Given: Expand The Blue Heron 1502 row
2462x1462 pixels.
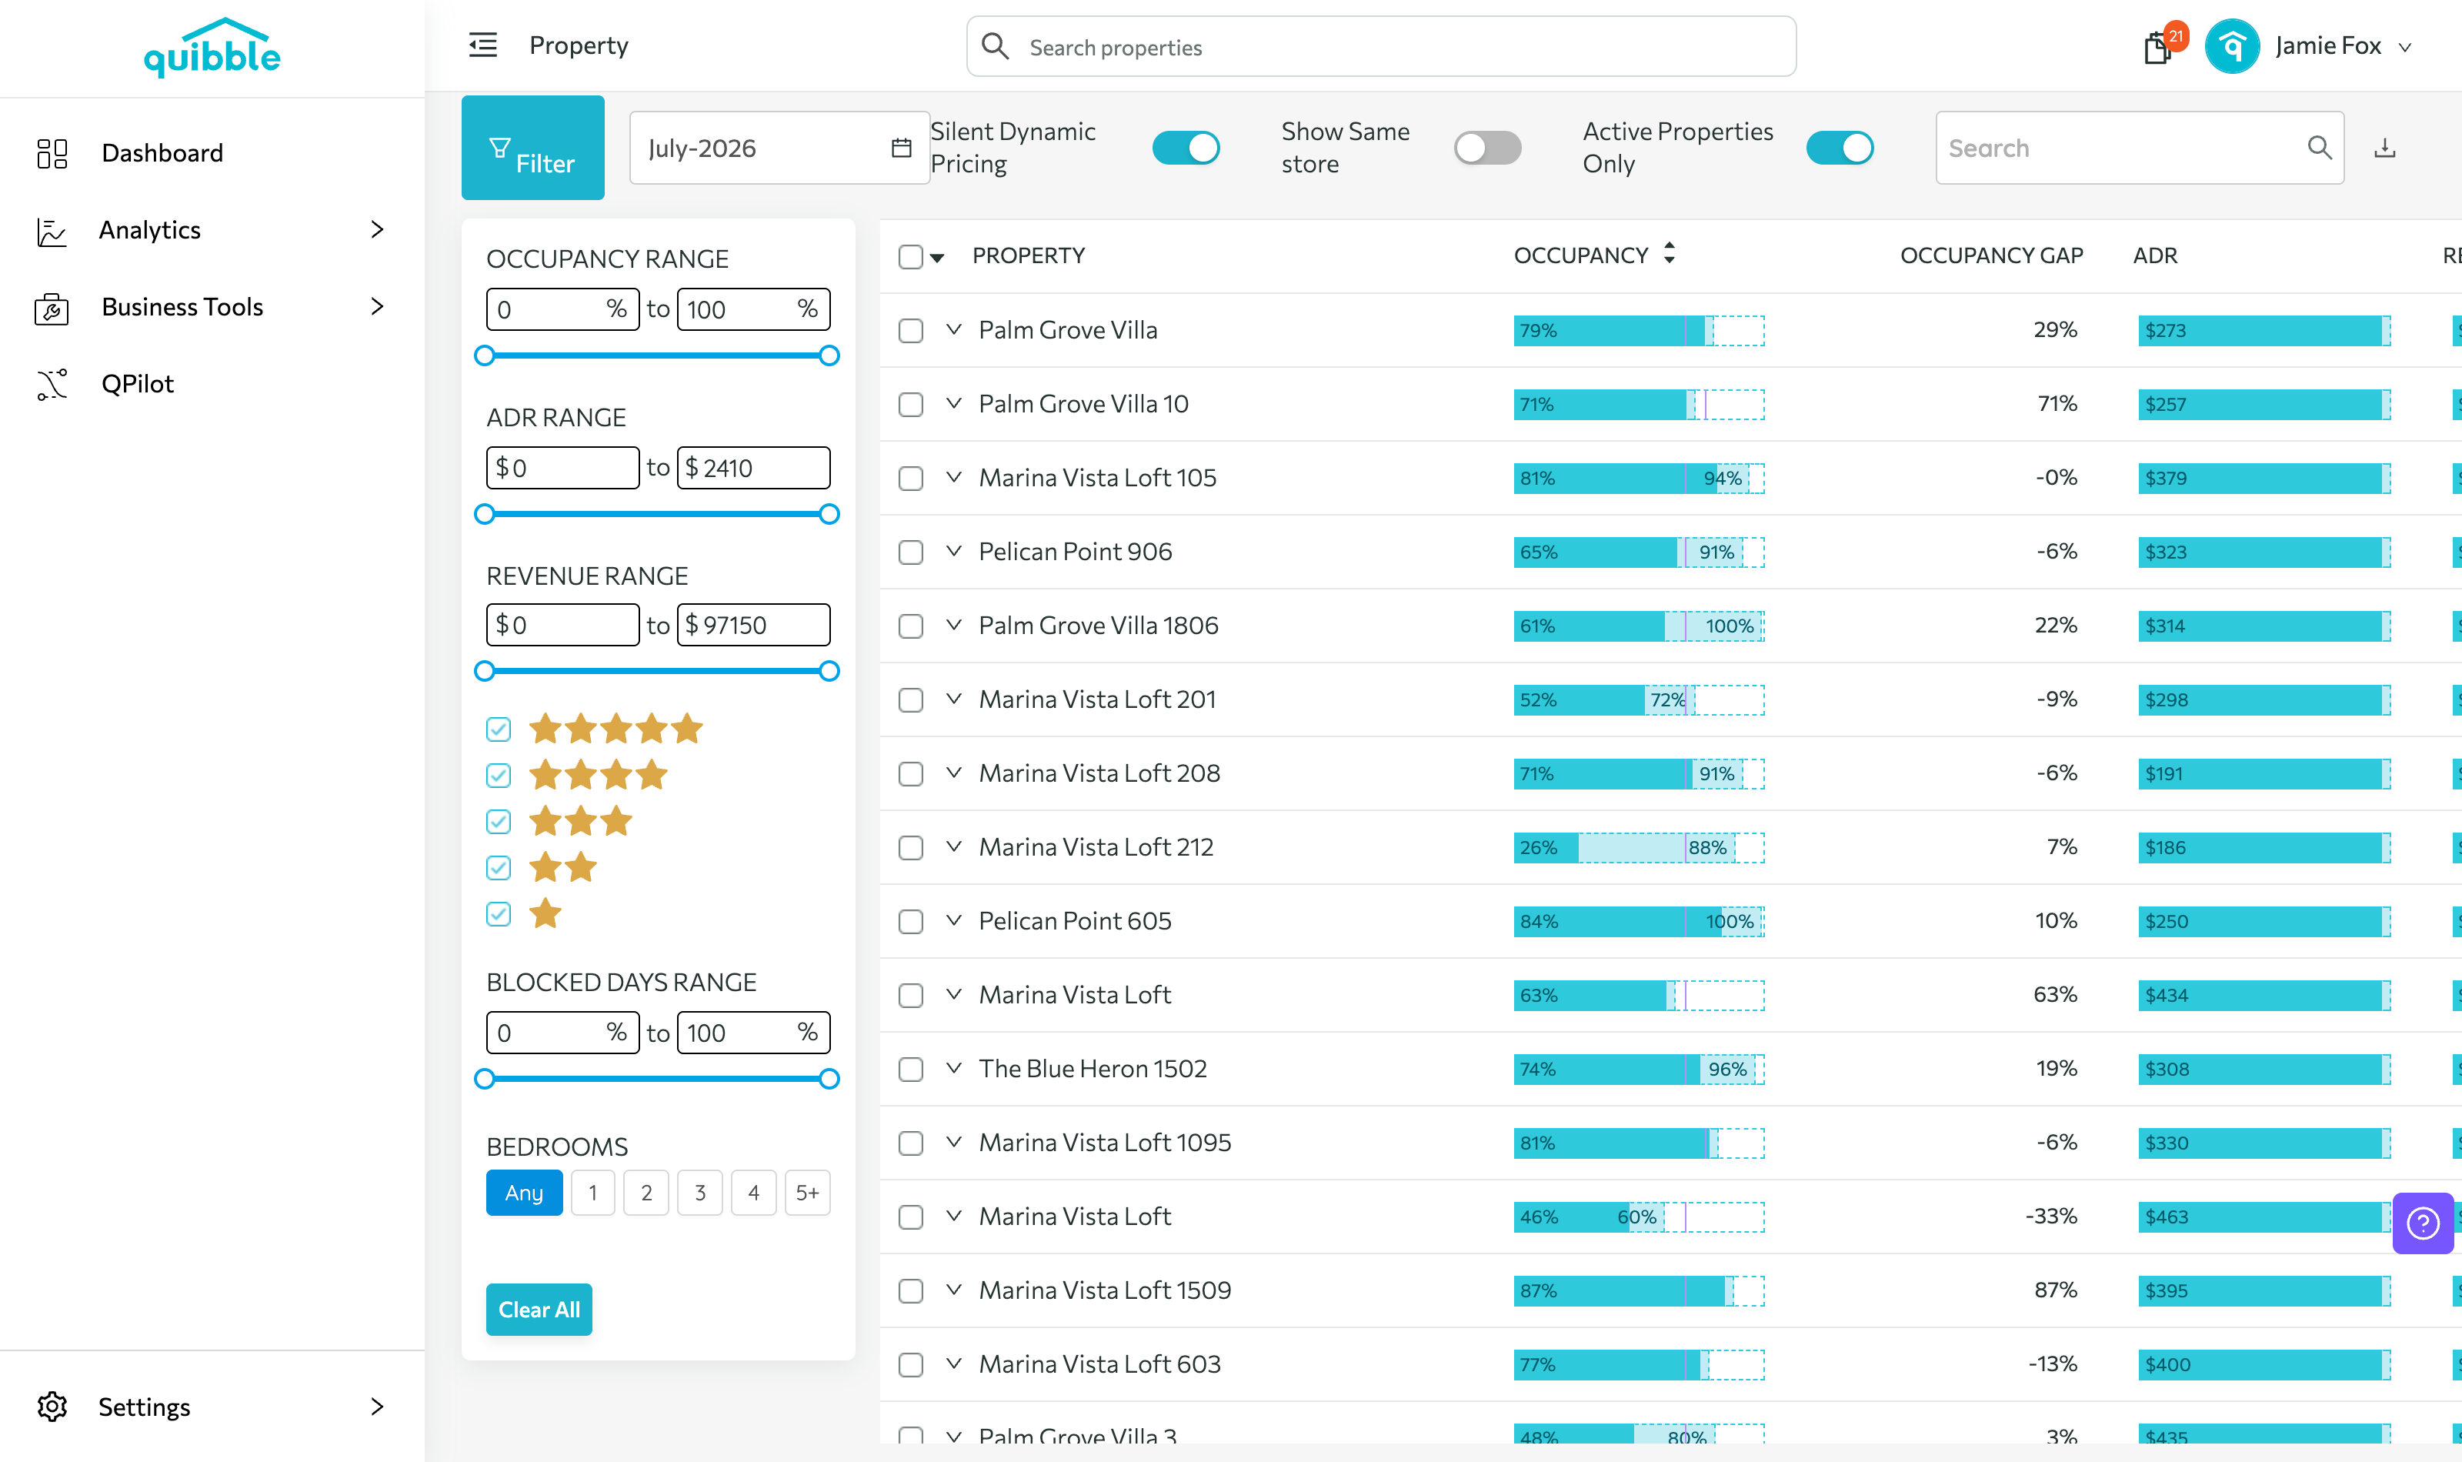Looking at the screenshot, I should point(953,1068).
